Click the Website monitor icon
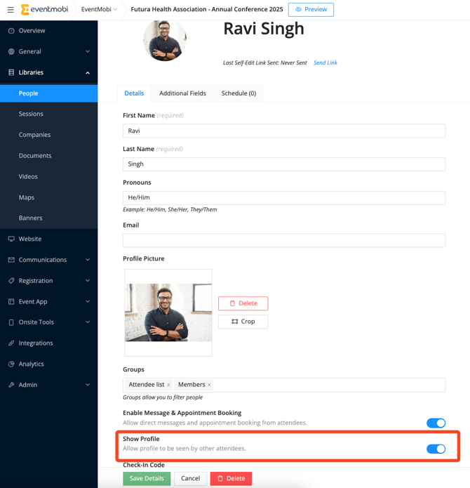The height and width of the screenshot is (488, 470). 11,239
